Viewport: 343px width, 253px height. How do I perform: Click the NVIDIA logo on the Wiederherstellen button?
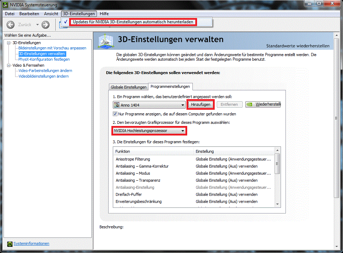[x=250, y=104]
